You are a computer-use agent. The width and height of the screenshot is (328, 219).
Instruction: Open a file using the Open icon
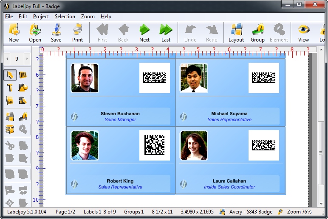tap(35, 33)
